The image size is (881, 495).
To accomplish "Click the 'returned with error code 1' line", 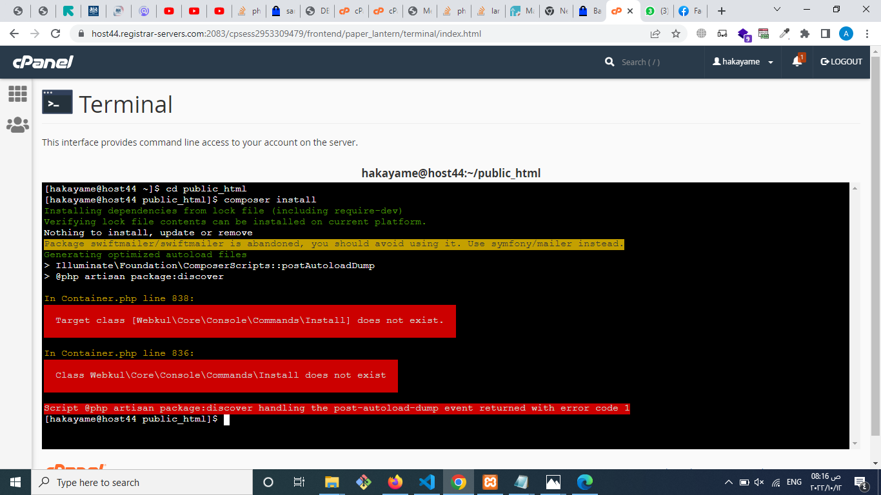I will [337, 408].
